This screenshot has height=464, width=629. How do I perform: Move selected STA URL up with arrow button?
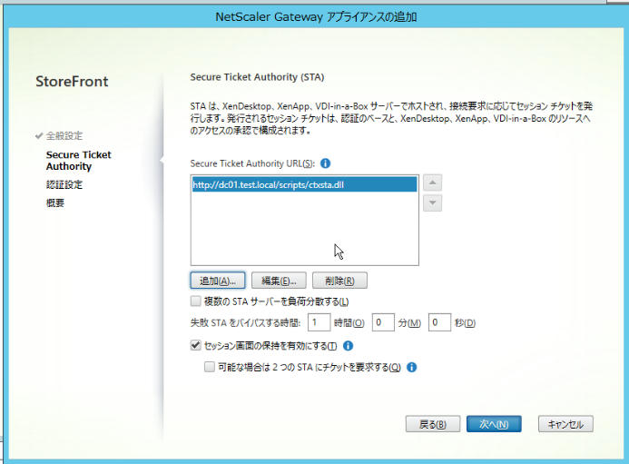coord(432,183)
